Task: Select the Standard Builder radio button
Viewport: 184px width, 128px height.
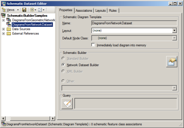Action: [x=63, y=58]
